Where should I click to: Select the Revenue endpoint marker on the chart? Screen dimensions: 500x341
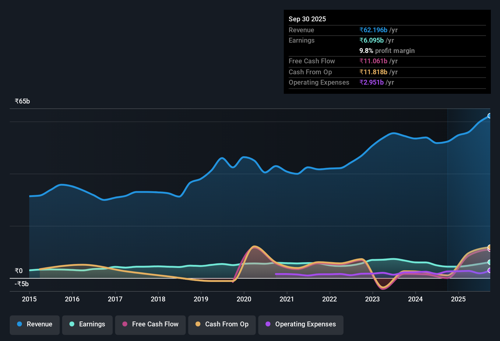[x=490, y=116]
